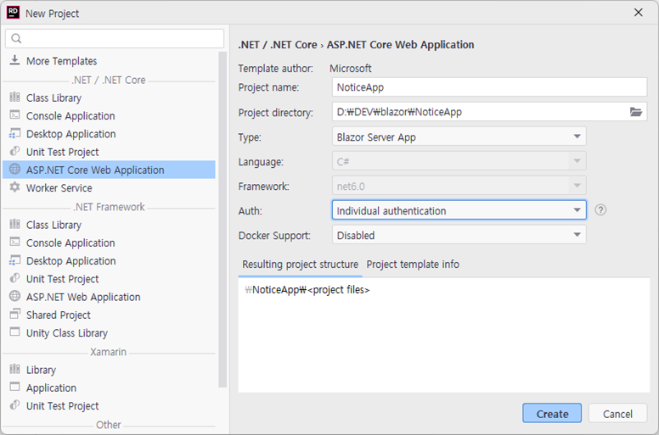Open the Type dropdown Blazor Server App

click(459, 137)
